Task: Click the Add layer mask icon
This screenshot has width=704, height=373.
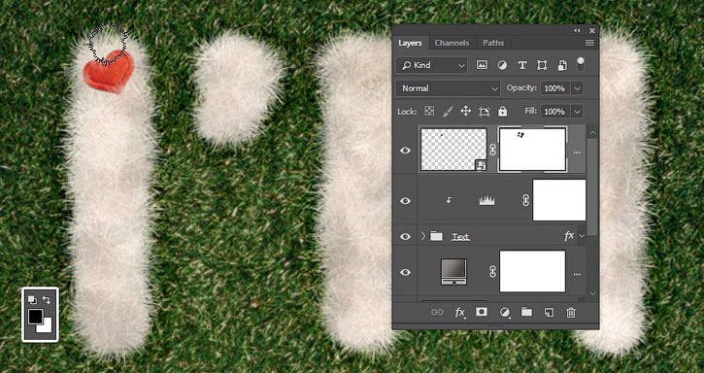Action: [x=482, y=312]
